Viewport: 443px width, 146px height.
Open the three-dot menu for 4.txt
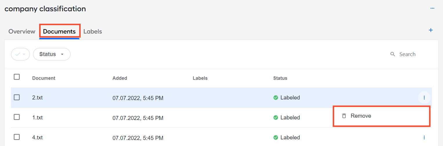[424, 137]
